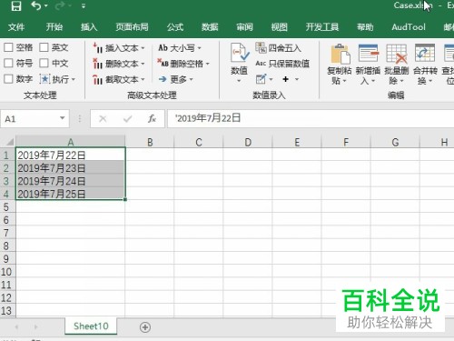Click the previous sheet scroll arrow
Screen dimensions: 454x341
(x=16, y=327)
